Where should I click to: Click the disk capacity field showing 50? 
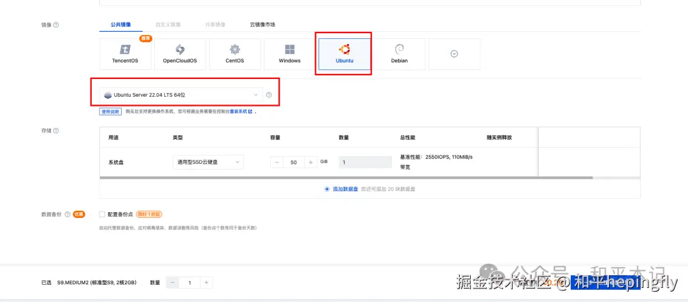tap(294, 162)
